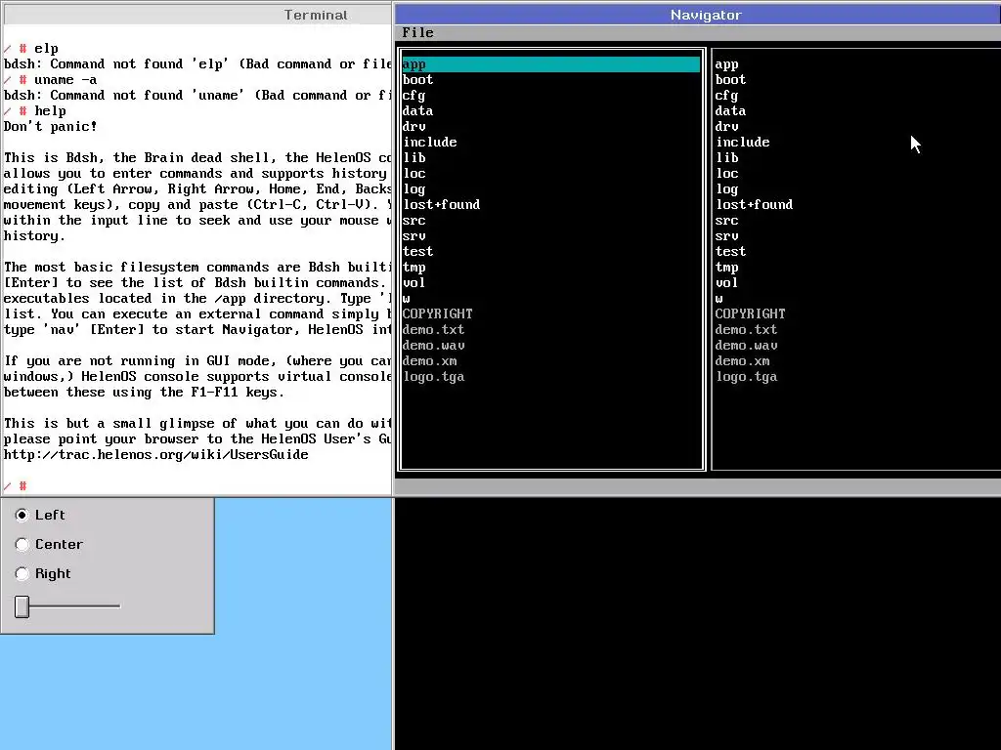Click the 'Don't panic!' line in Terminal
Screen dimensions: 1001x750
51,126
